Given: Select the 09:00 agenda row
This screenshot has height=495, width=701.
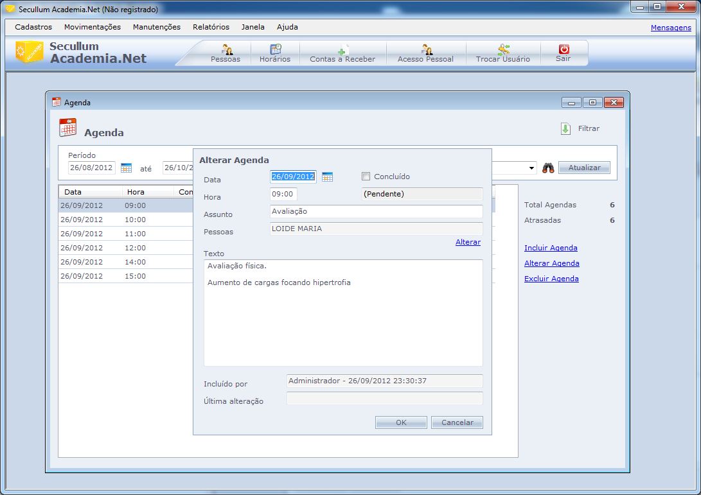Looking at the screenshot, I should click(126, 205).
